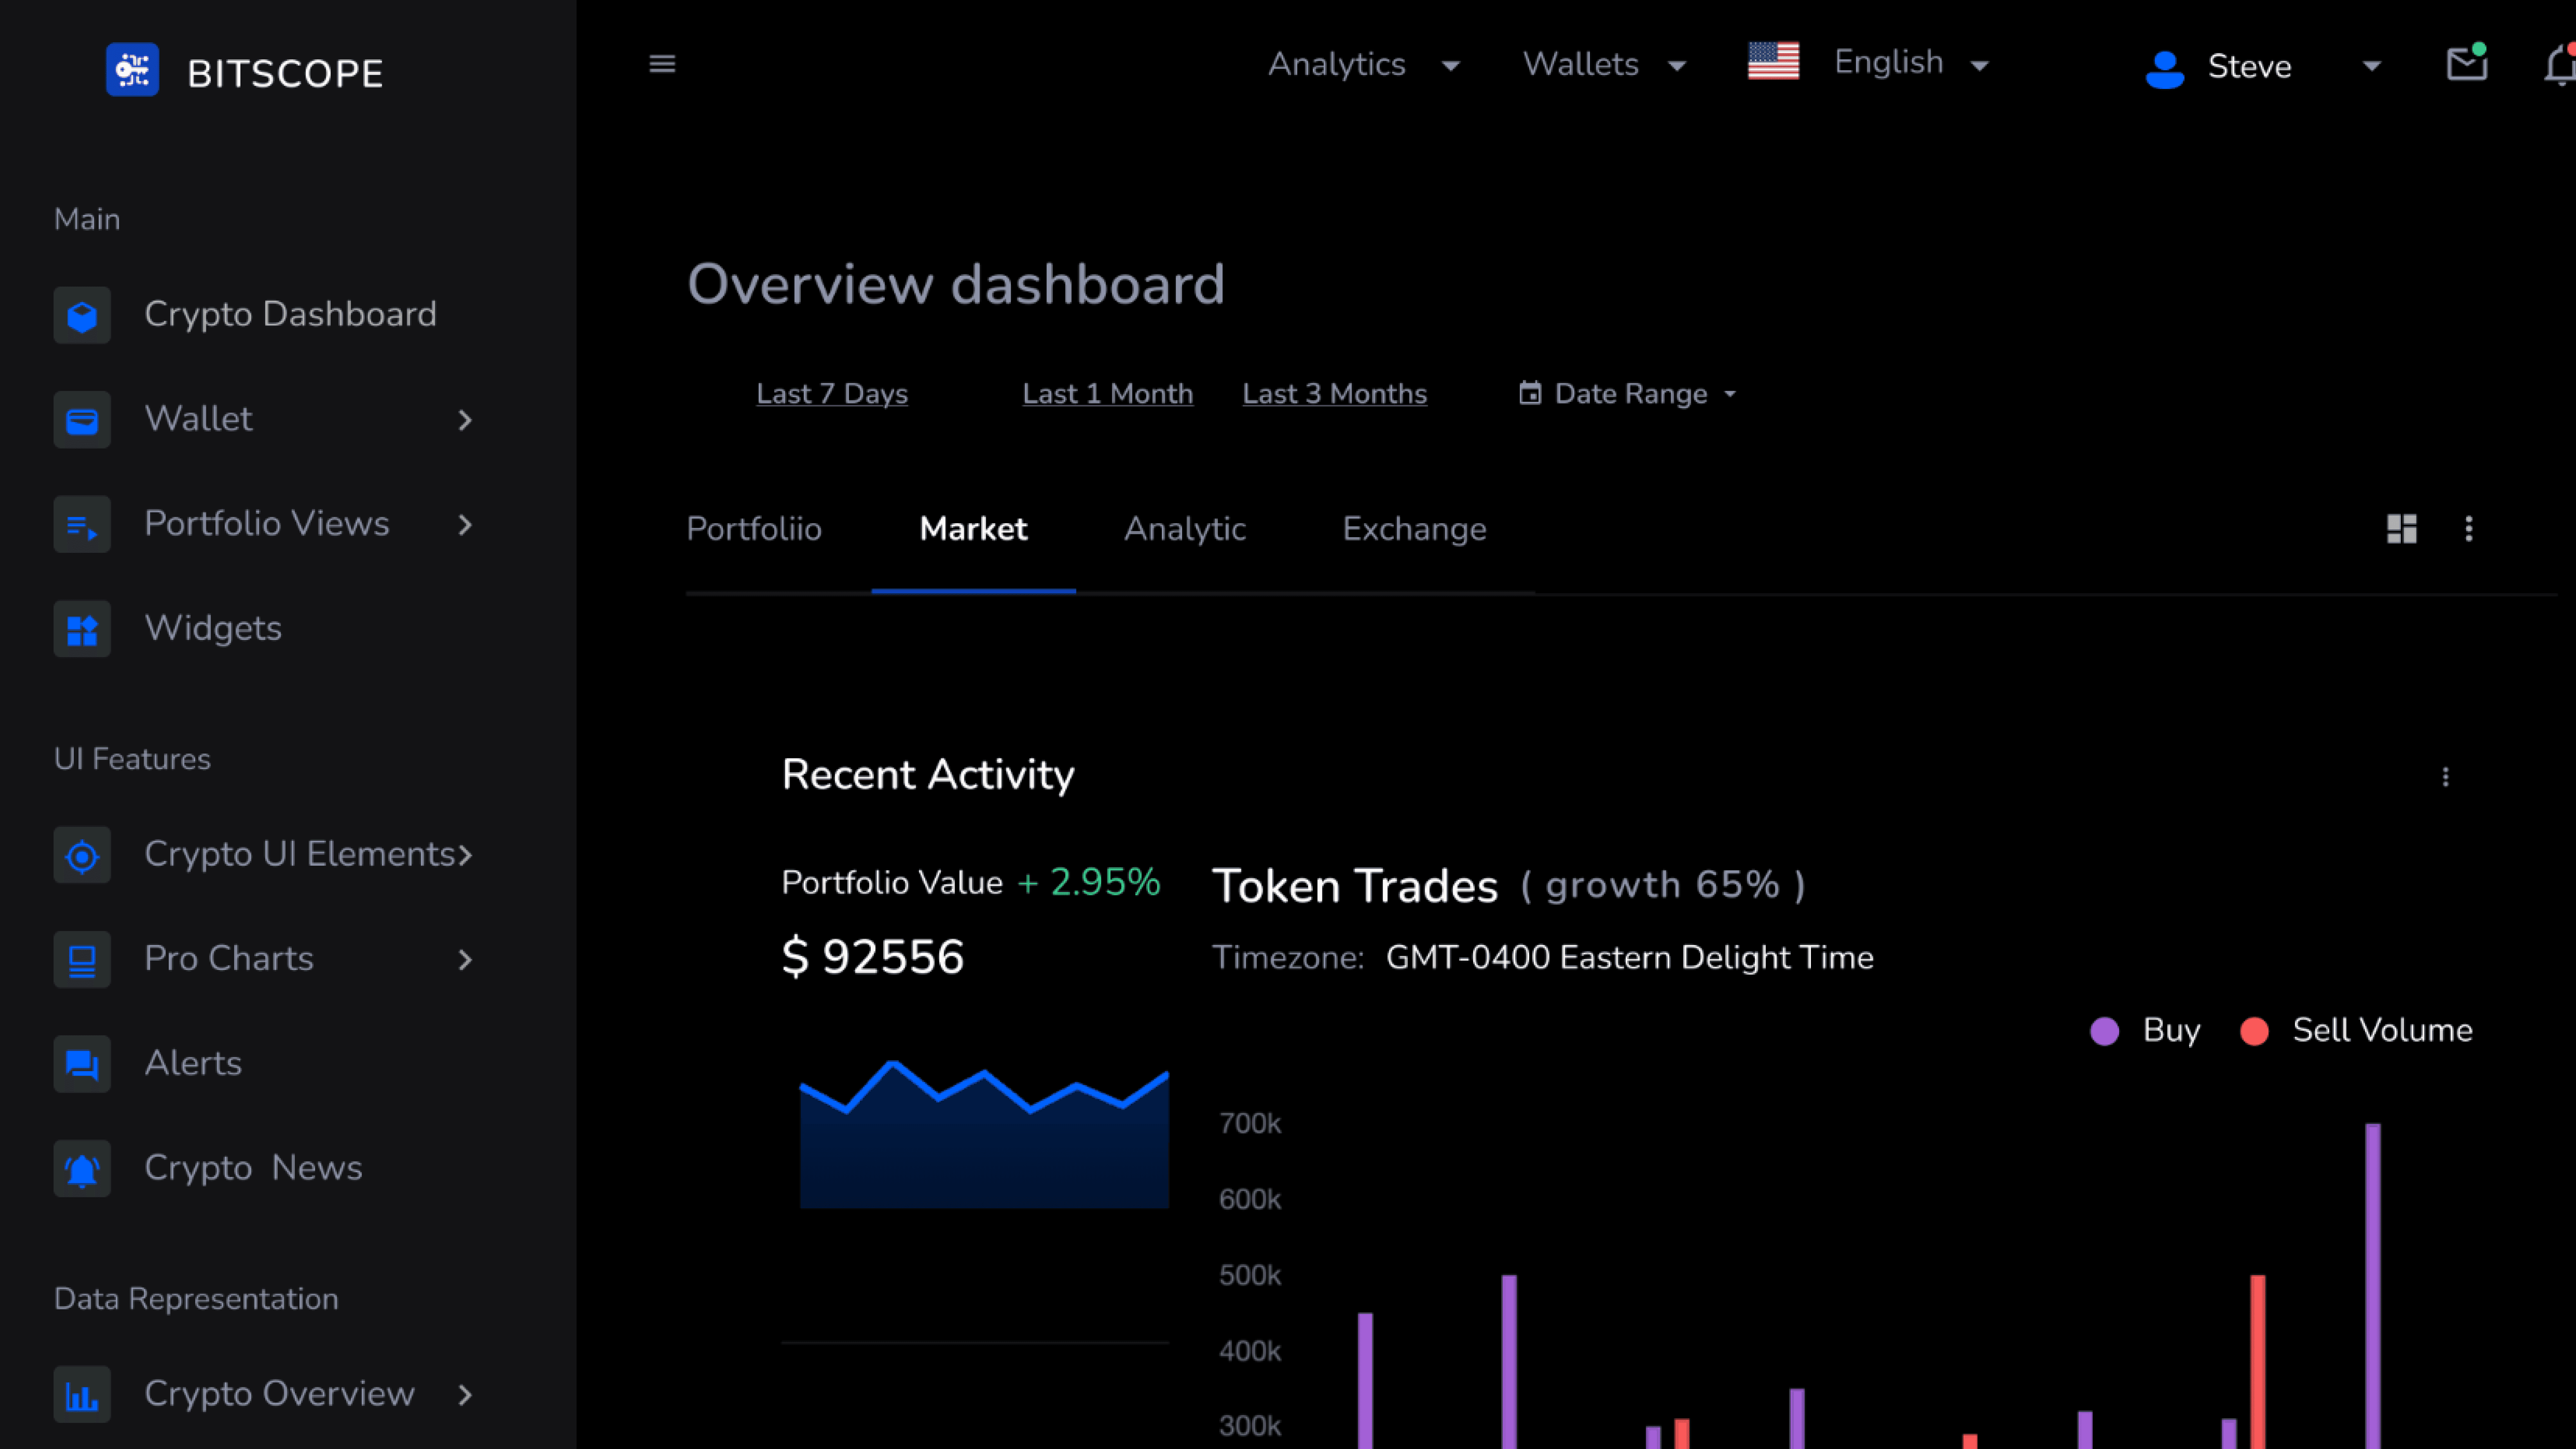Click the US flag language icon

point(1773,61)
